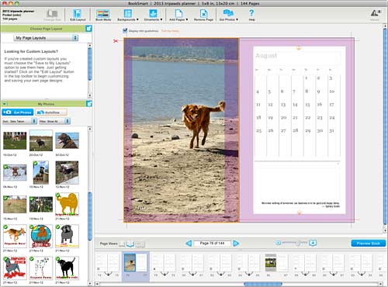388x287 pixels.
Task: Select page strip spread with grass photo
Action: point(276,265)
